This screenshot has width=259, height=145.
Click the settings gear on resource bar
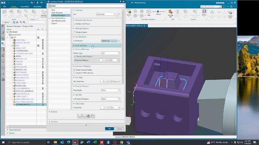click(x=3, y=26)
